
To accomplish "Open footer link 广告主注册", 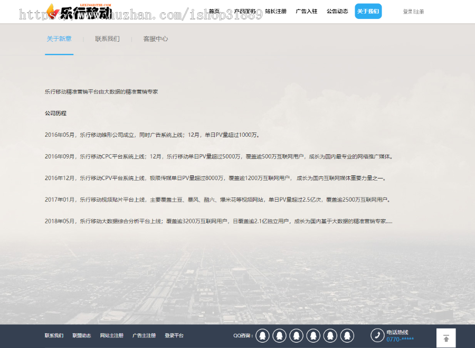I will point(144,335).
